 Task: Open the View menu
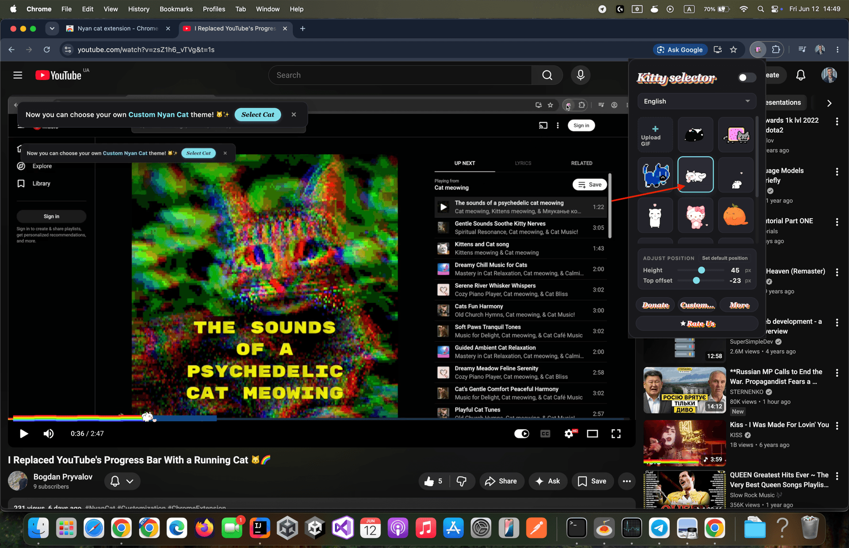click(x=111, y=9)
